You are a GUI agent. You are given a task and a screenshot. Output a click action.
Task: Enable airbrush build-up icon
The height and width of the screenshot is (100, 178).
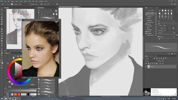coord(53,4)
